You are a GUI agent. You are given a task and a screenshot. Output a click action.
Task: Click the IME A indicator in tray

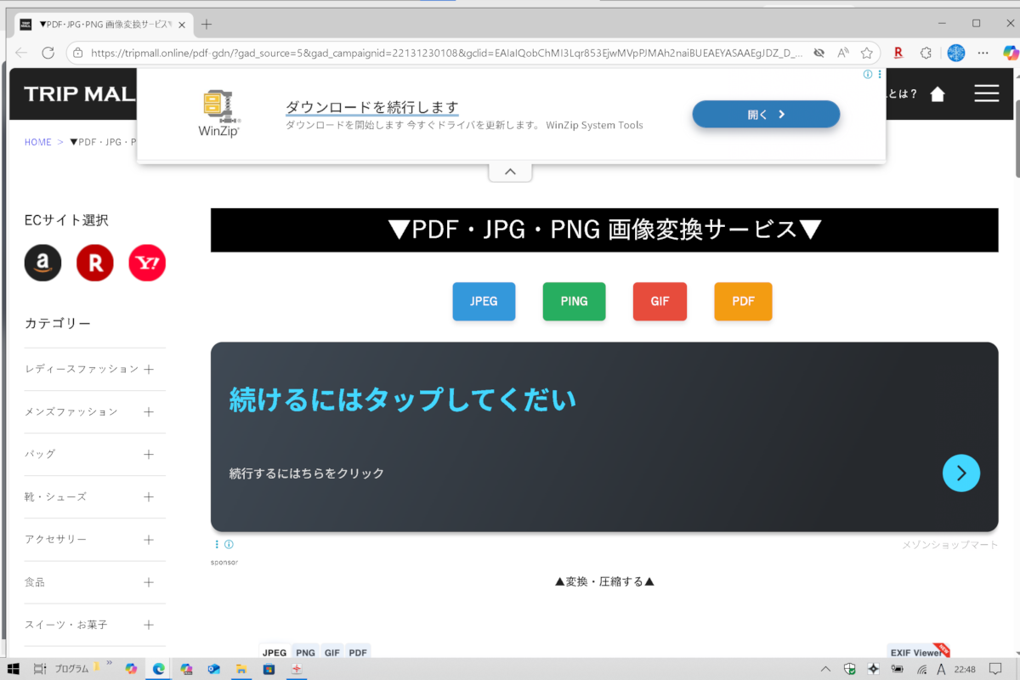941,669
